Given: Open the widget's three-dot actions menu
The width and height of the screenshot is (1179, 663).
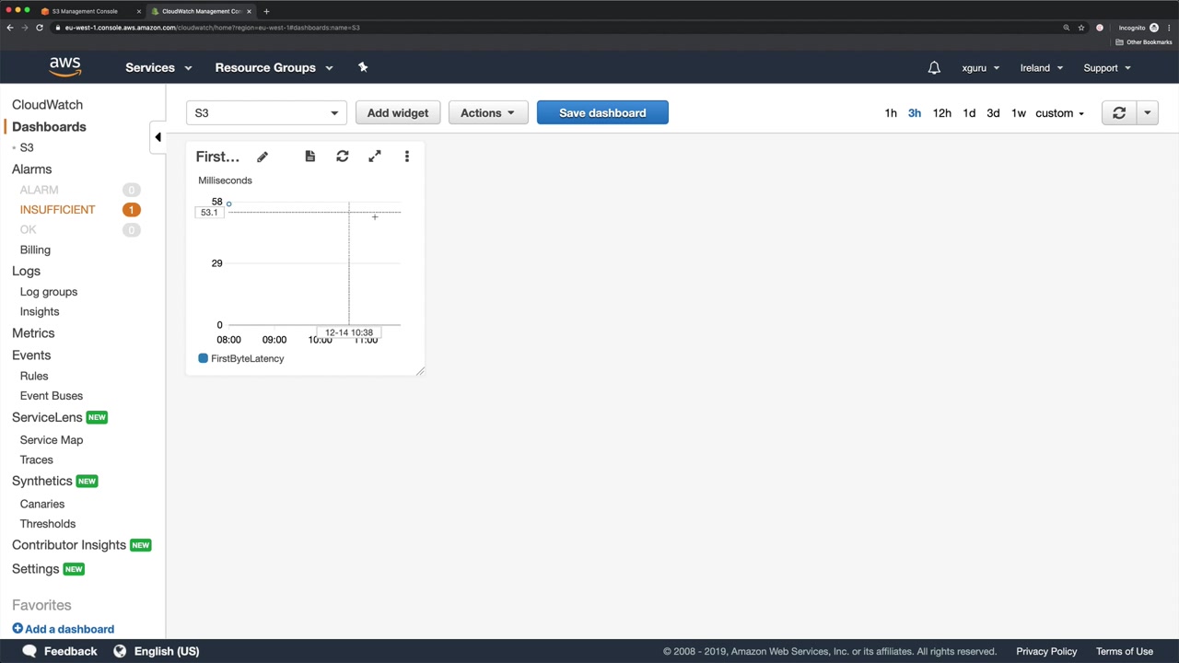Looking at the screenshot, I should click(407, 157).
